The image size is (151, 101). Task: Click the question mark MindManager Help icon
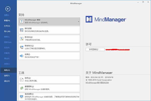(x=22, y=21)
